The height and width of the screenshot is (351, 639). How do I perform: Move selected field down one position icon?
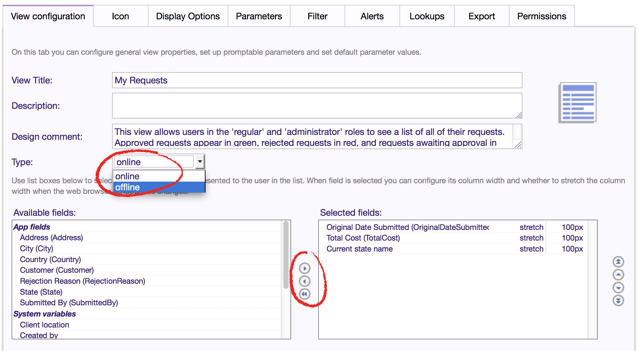click(618, 288)
